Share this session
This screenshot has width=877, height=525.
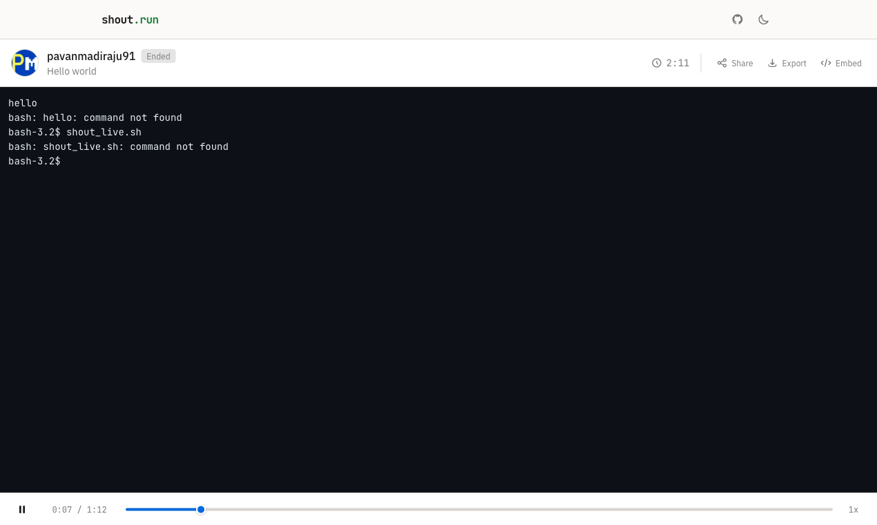[x=735, y=63]
